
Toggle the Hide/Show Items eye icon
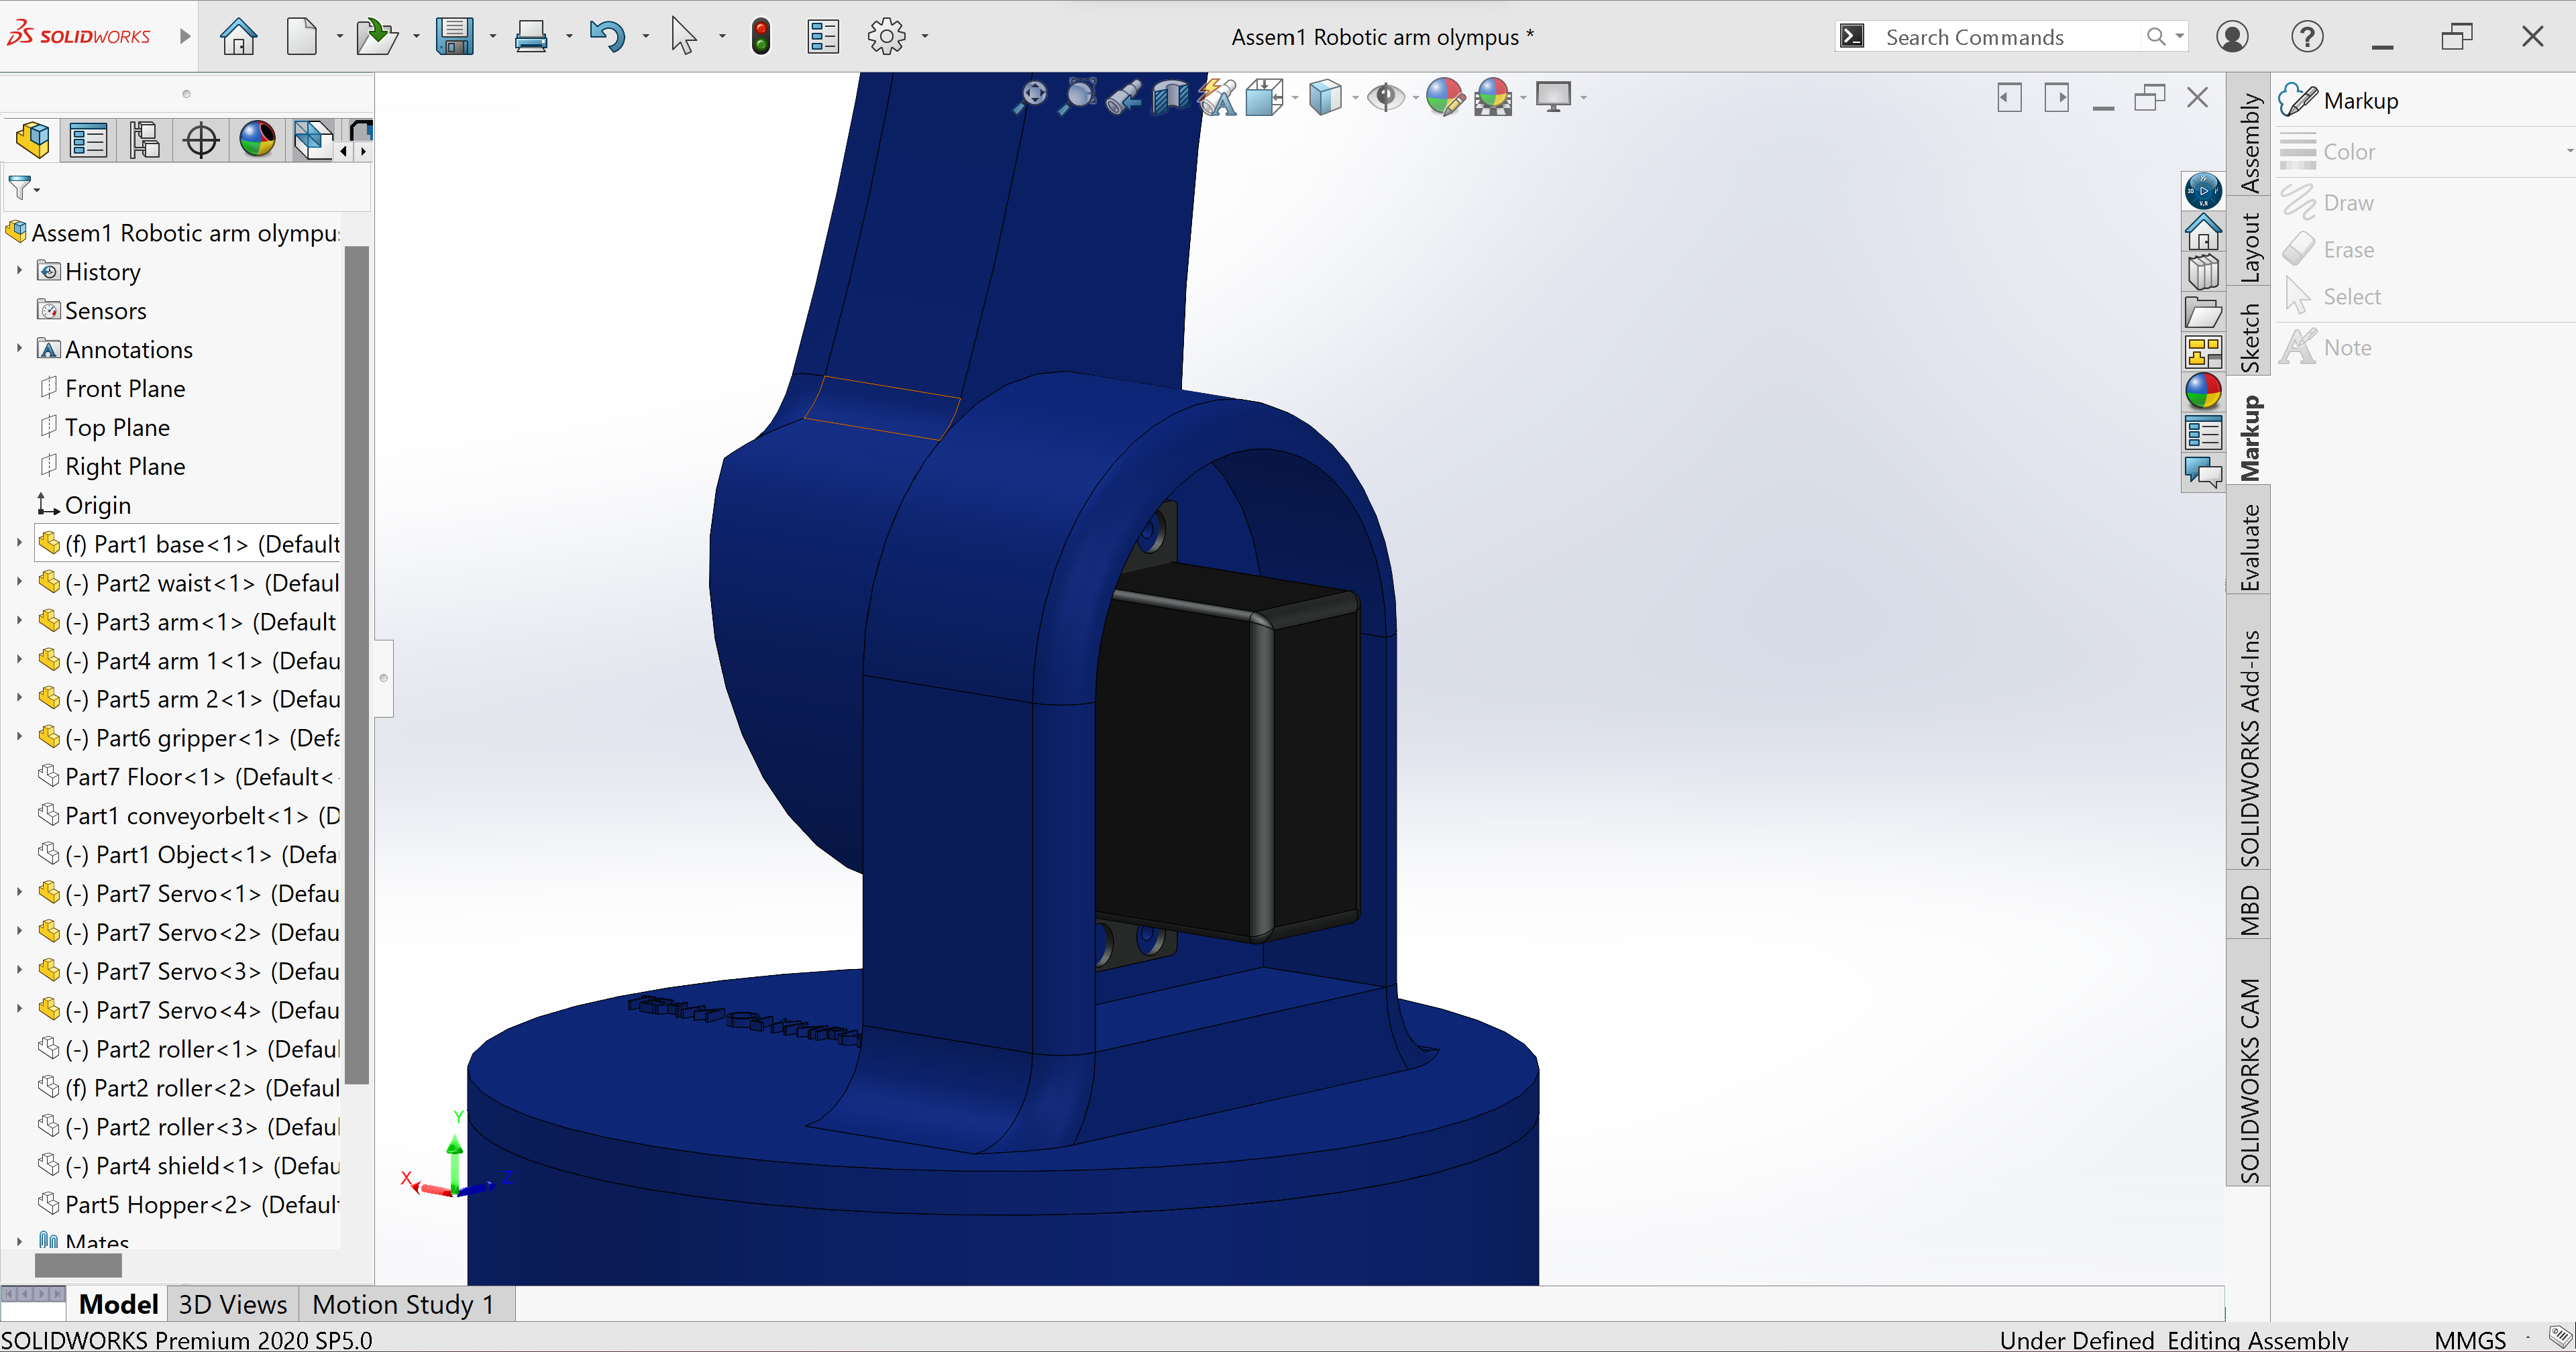click(x=1385, y=97)
